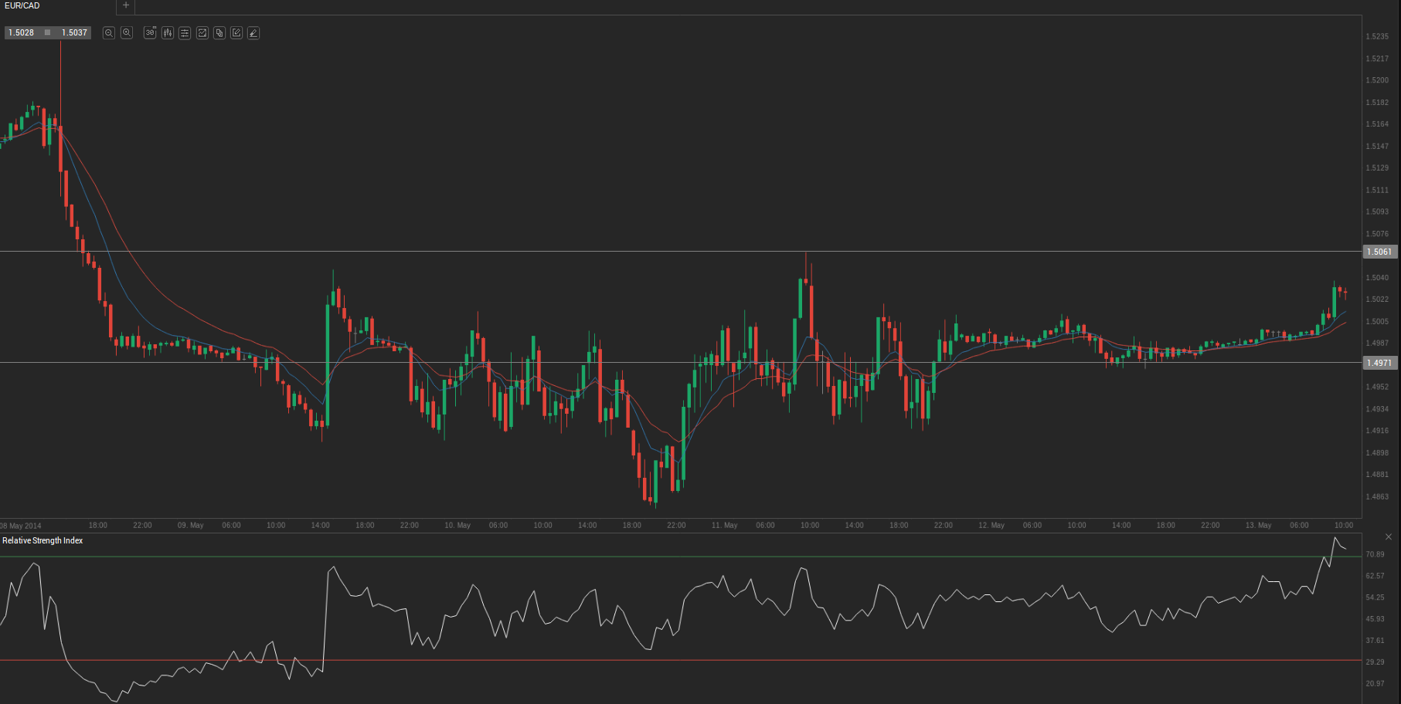The image size is (1401, 704).
Task: Select the pencil draw tool icon
Action: click(x=253, y=33)
